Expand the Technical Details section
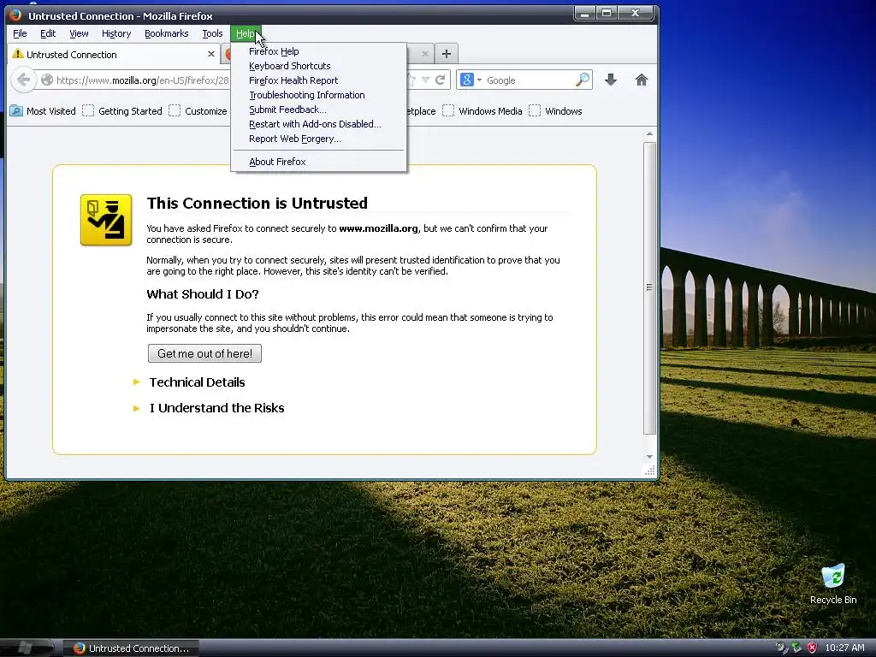Screen dimensions: 876x657 point(197,382)
